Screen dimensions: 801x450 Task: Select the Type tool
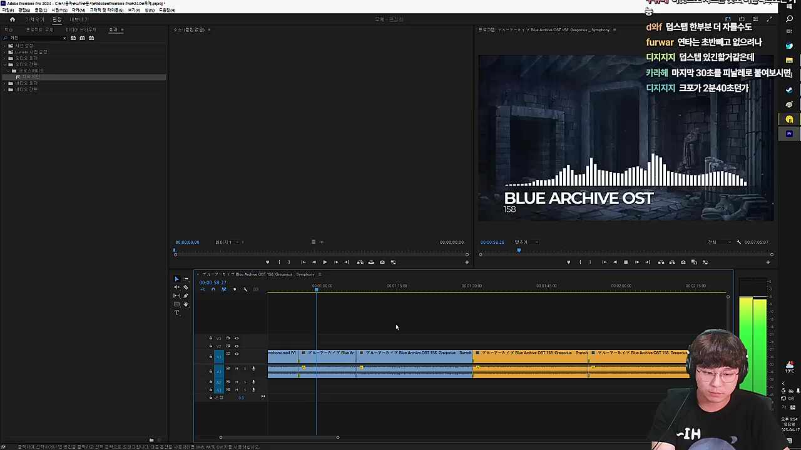pos(176,312)
